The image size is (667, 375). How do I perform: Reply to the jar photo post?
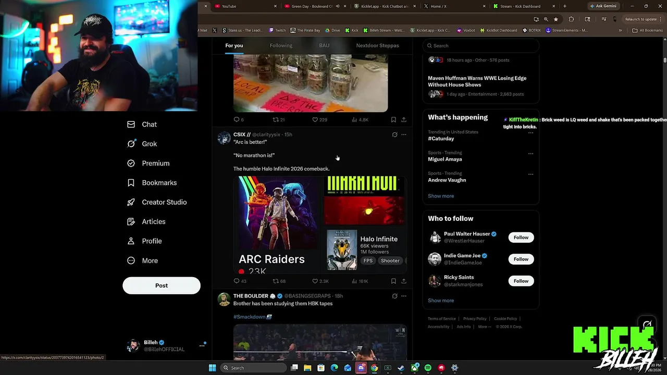[239, 120]
